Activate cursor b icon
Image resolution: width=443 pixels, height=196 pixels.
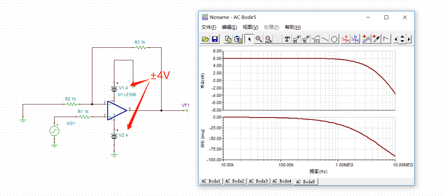(x=355, y=39)
